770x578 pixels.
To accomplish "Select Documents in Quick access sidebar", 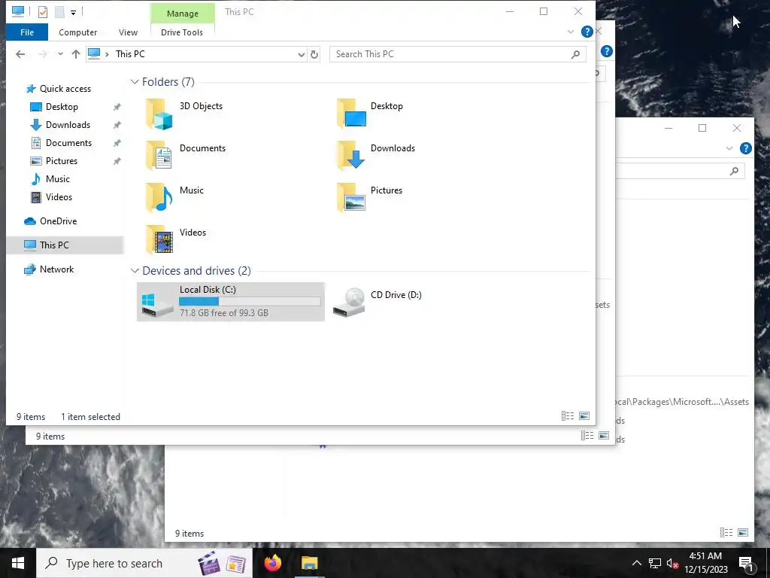I will tap(68, 143).
